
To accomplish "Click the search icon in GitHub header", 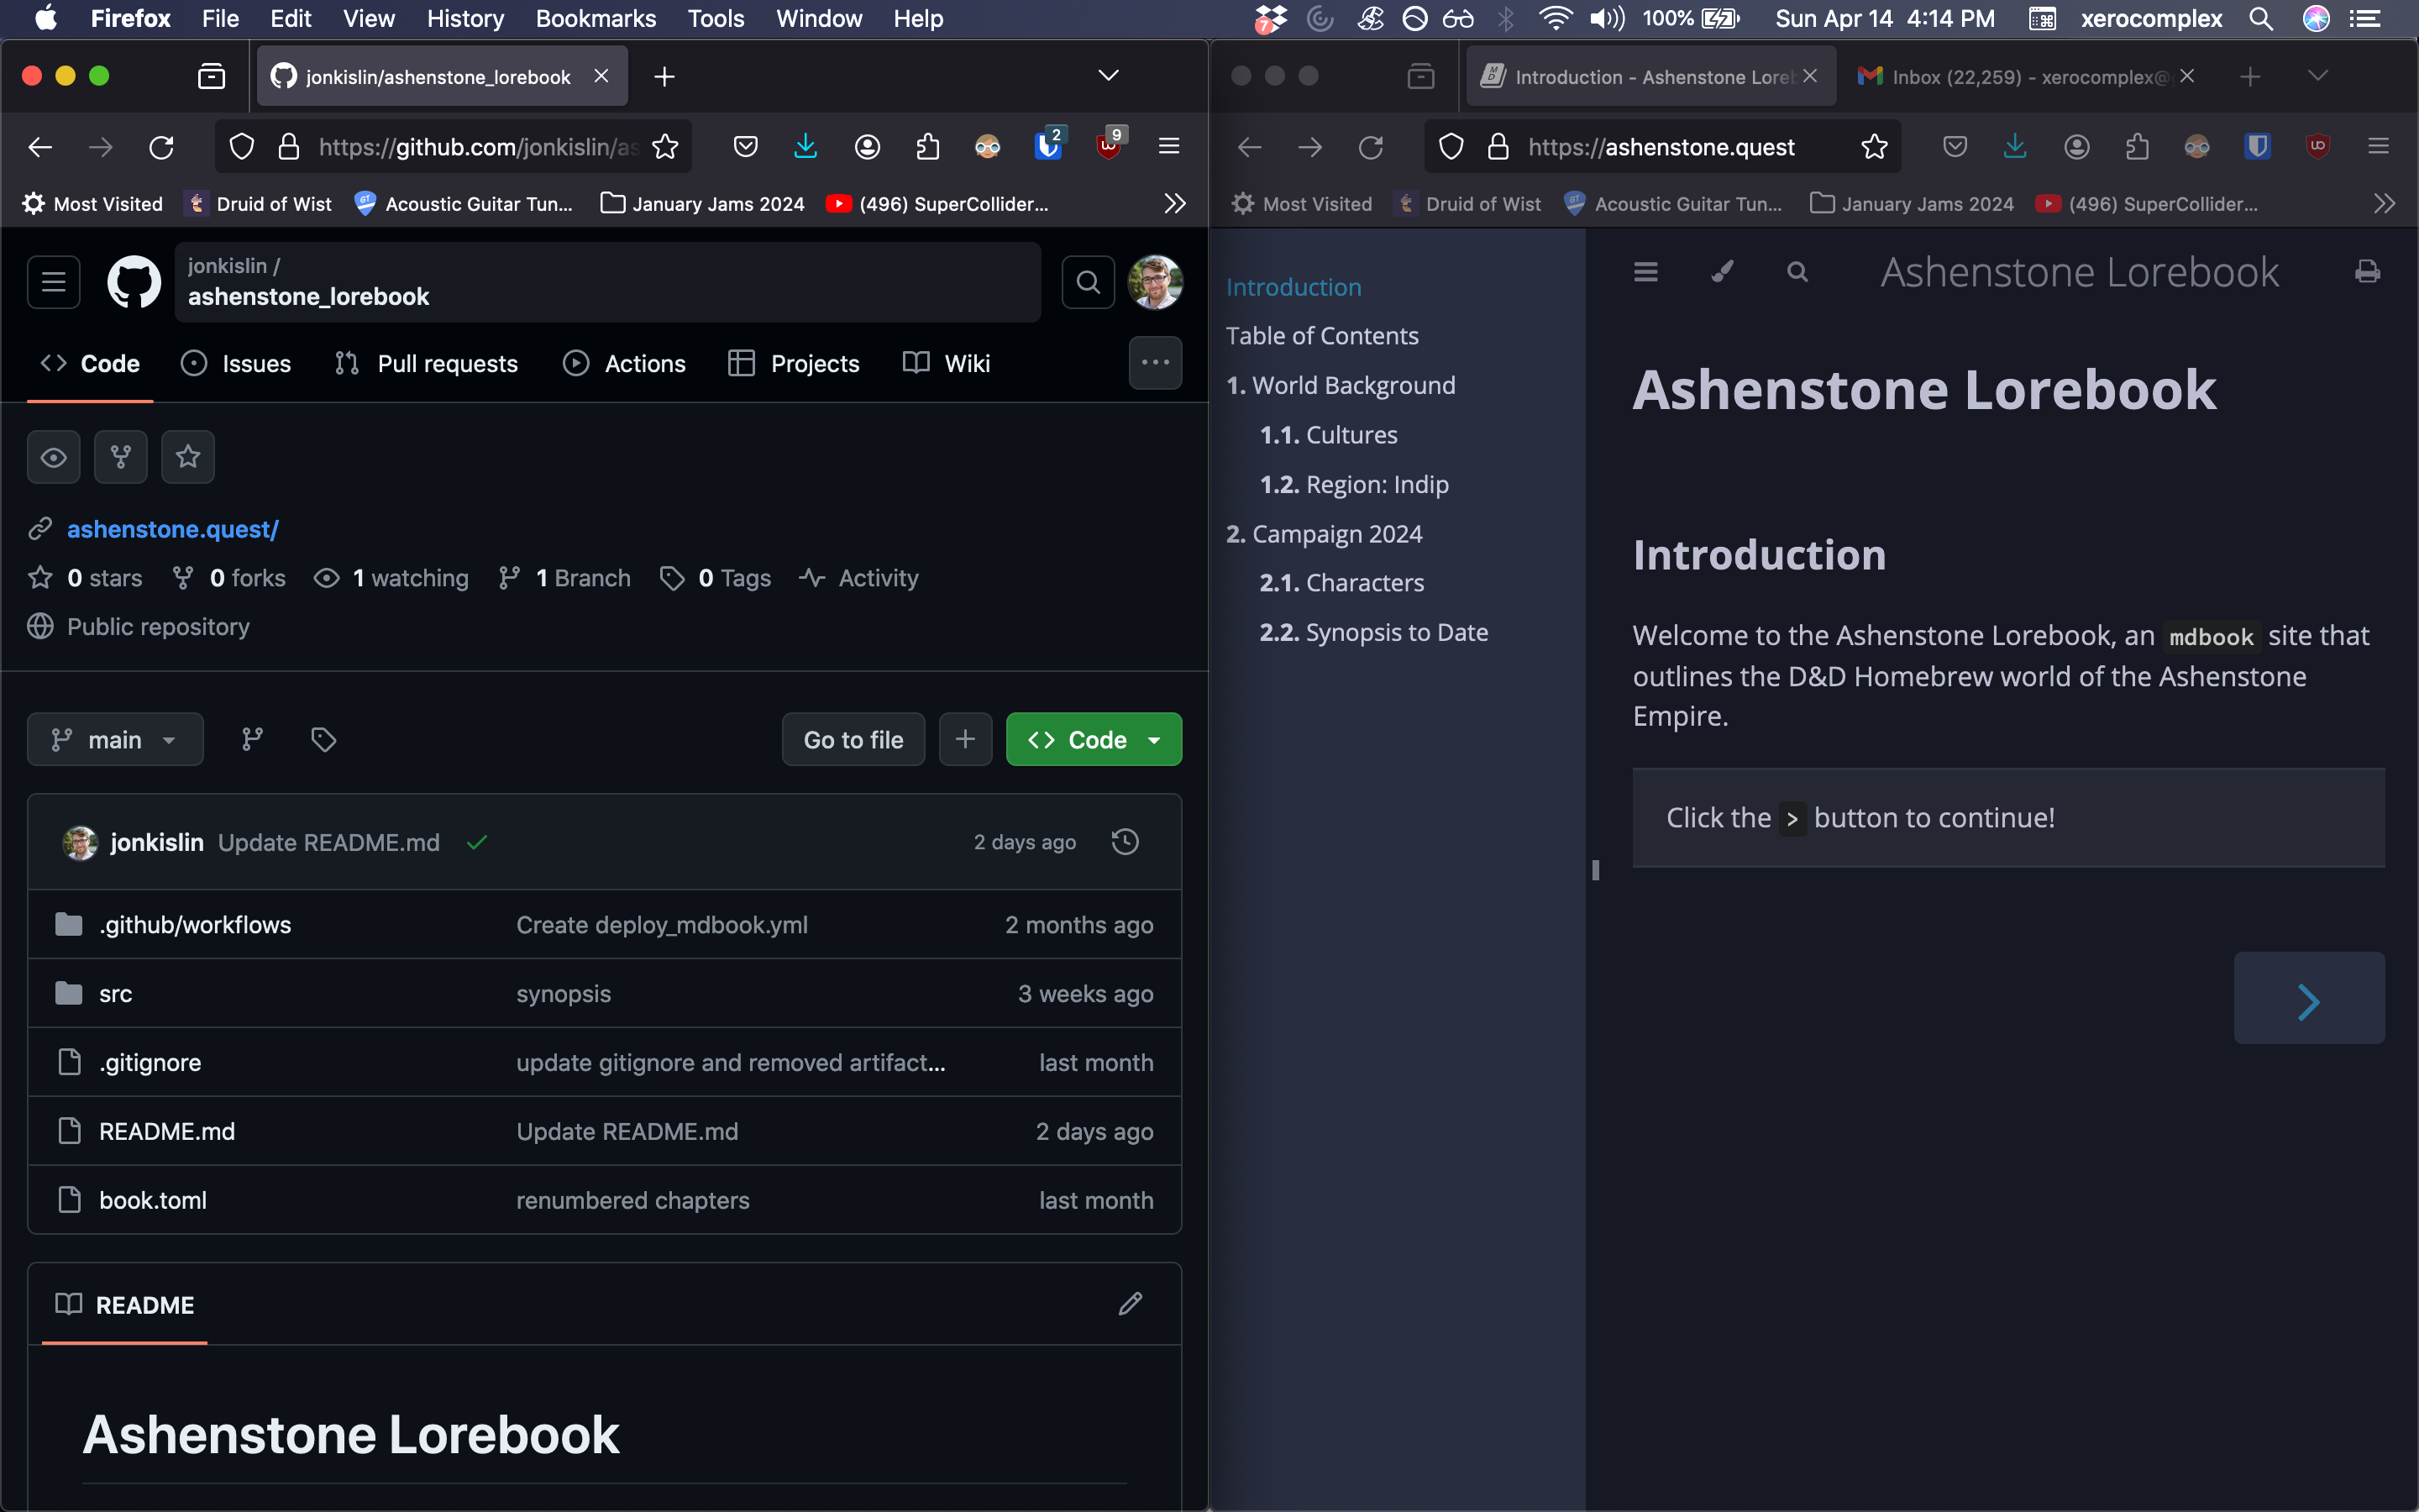I will pyautogui.click(x=1089, y=281).
